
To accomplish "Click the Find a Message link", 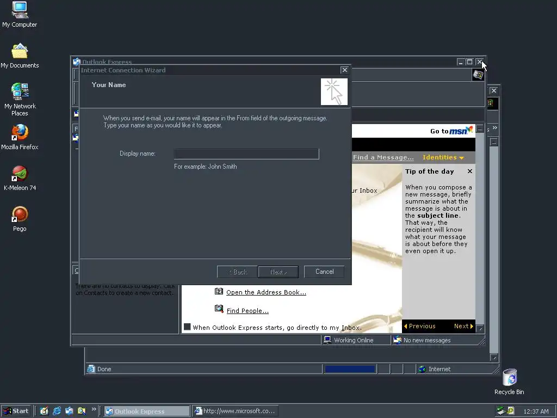I will (x=383, y=157).
